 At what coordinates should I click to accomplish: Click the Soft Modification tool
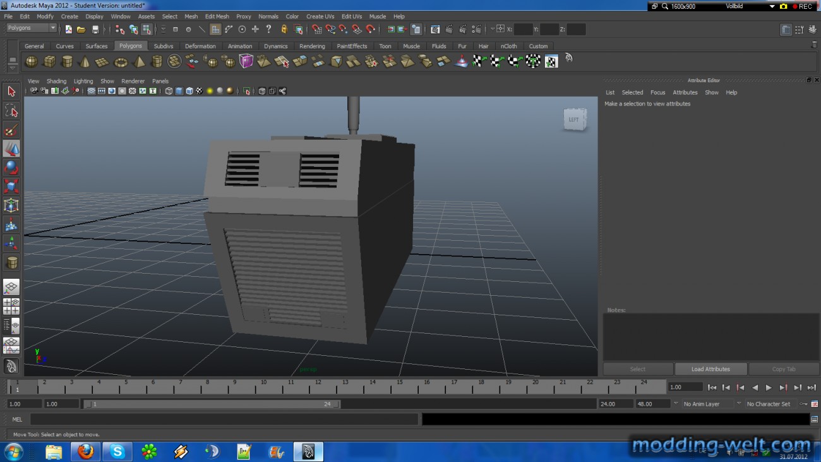coord(11,224)
